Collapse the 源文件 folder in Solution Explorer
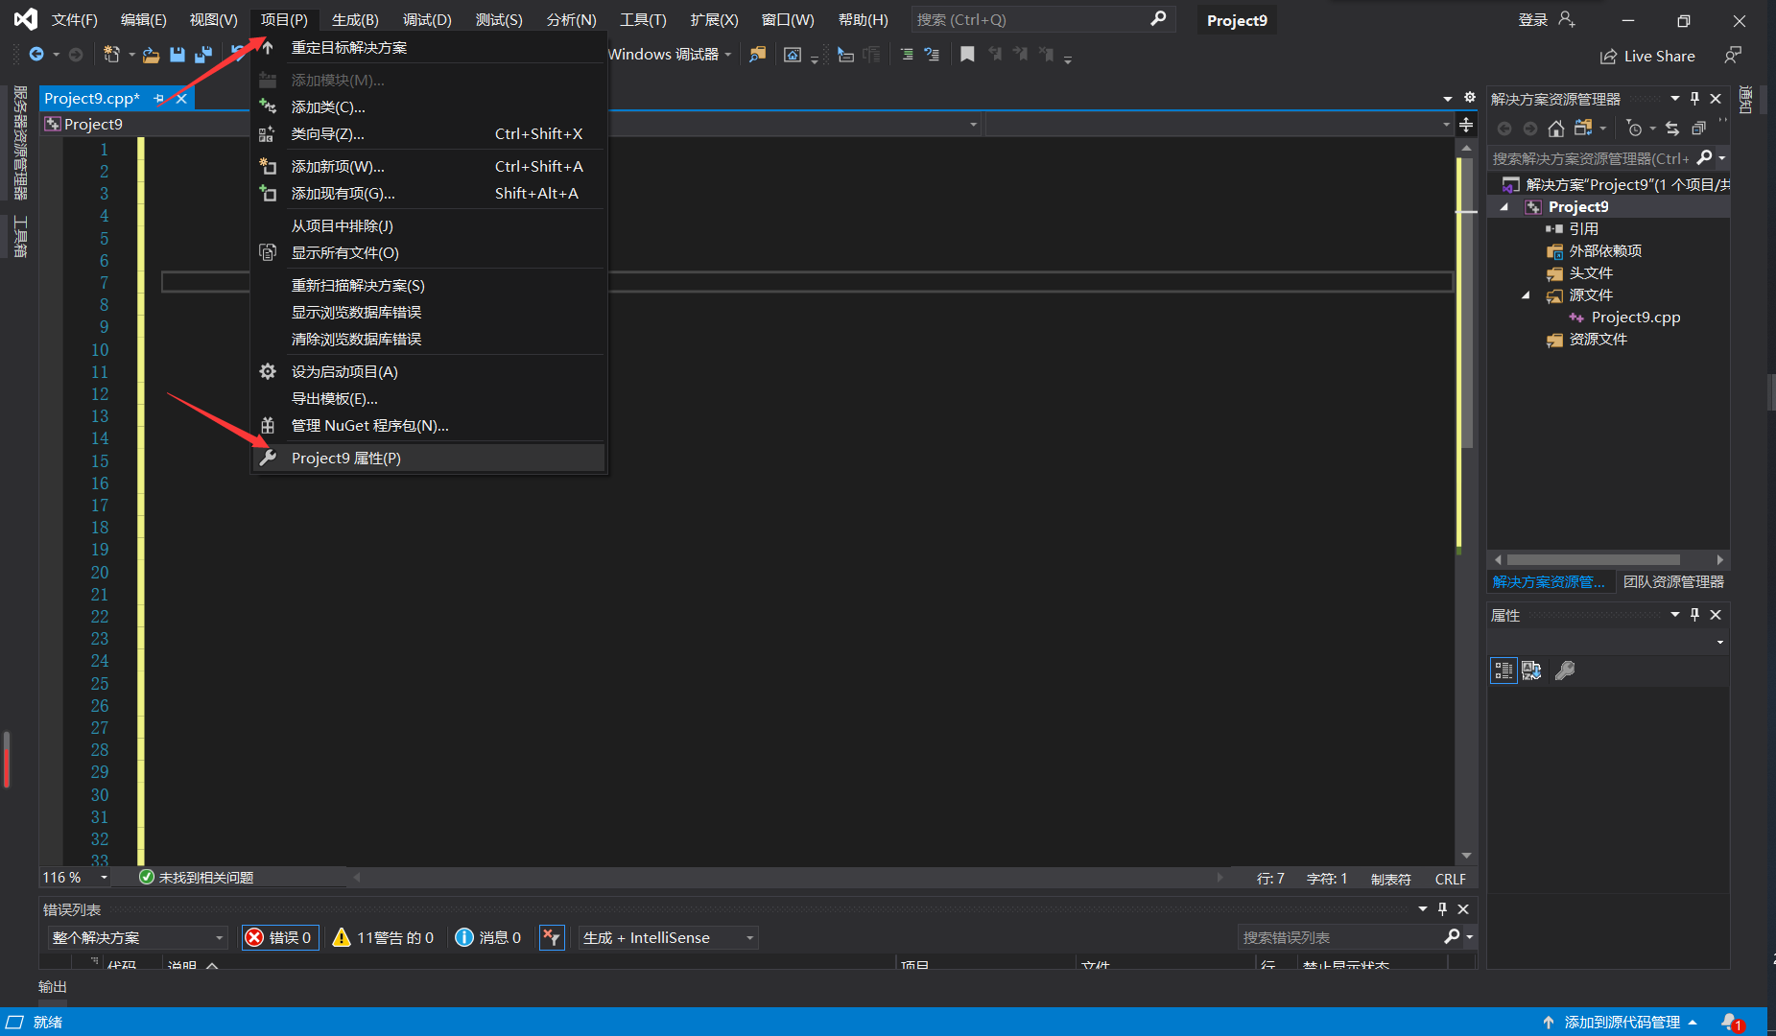This screenshot has height=1036, width=1776. [1526, 295]
